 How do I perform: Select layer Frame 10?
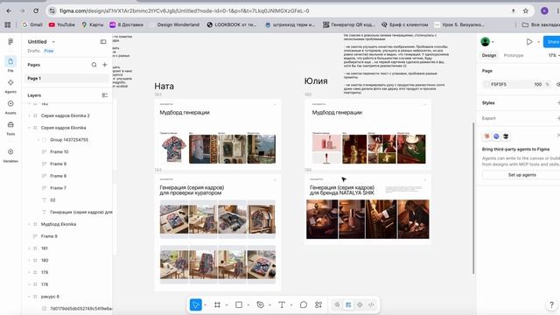59,151
